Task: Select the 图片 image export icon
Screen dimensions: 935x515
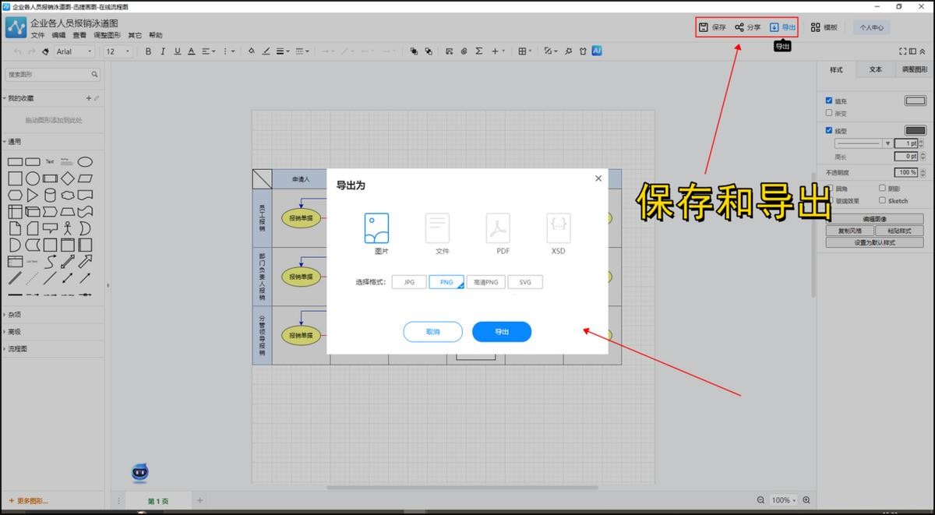Action: tap(376, 228)
